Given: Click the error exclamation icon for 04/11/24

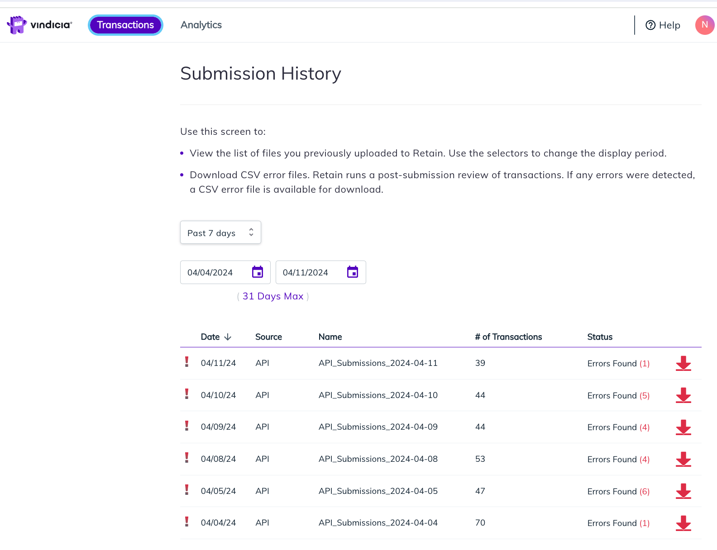Looking at the screenshot, I should pos(186,361).
